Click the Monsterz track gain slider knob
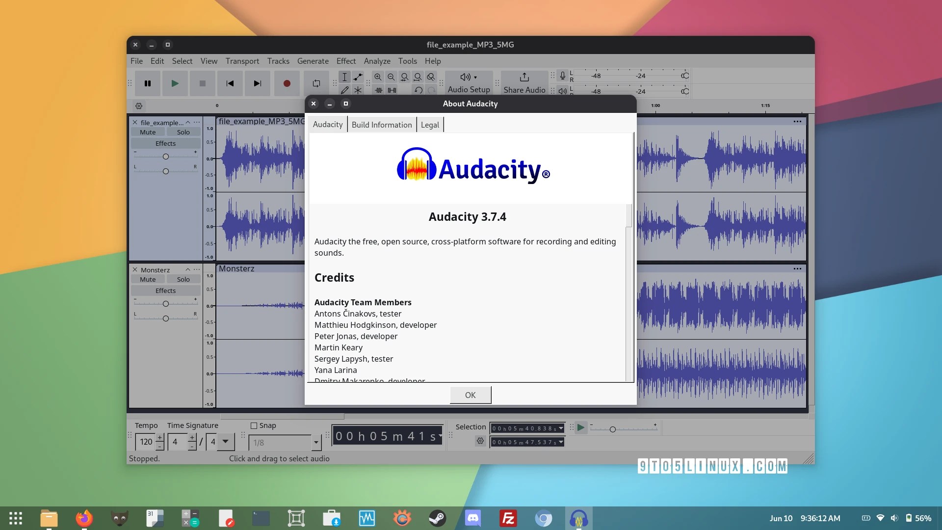The height and width of the screenshot is (530, 942). pos(166,304)
